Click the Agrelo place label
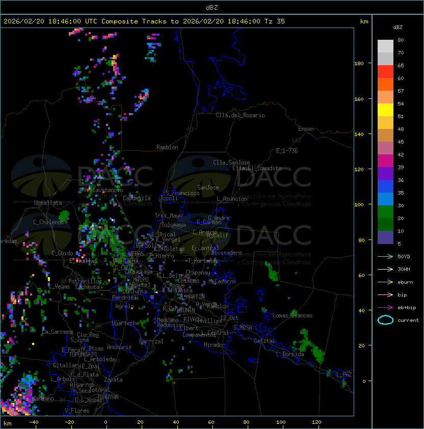The height and width of the screenshot is (429, 424). click(x=124, y=306)
